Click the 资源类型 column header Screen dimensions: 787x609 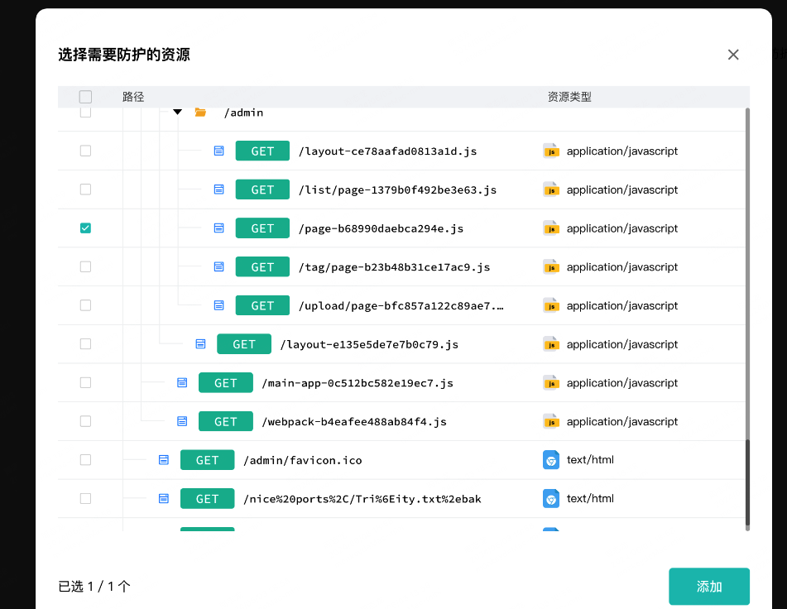pyautogui.click(x=569, y=97)
